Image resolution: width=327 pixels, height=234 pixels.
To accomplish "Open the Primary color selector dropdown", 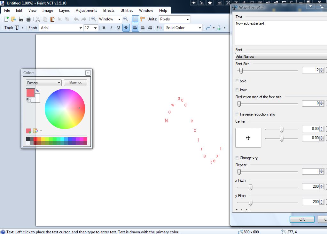I will [43, 83].
